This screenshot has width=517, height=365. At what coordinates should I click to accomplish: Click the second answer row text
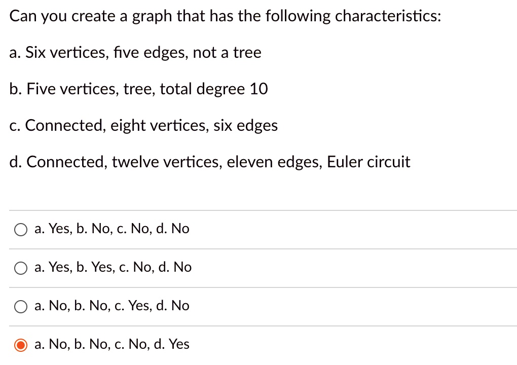(113, 267)
